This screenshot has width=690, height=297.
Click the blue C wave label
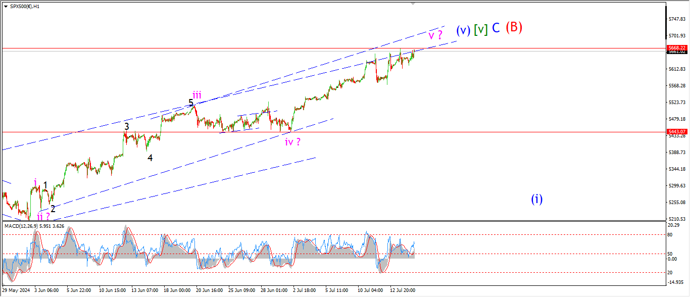click(x=496, y=28)
